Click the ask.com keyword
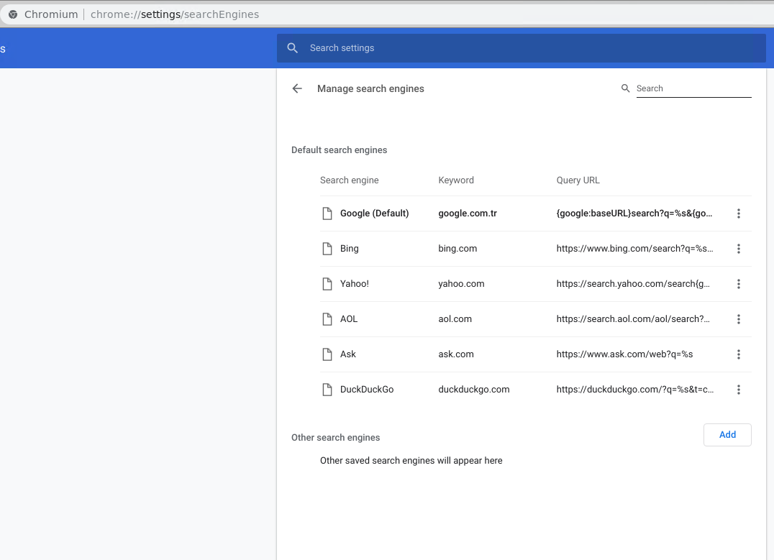This screenshot has height=560, width=774. coord(455,354)
